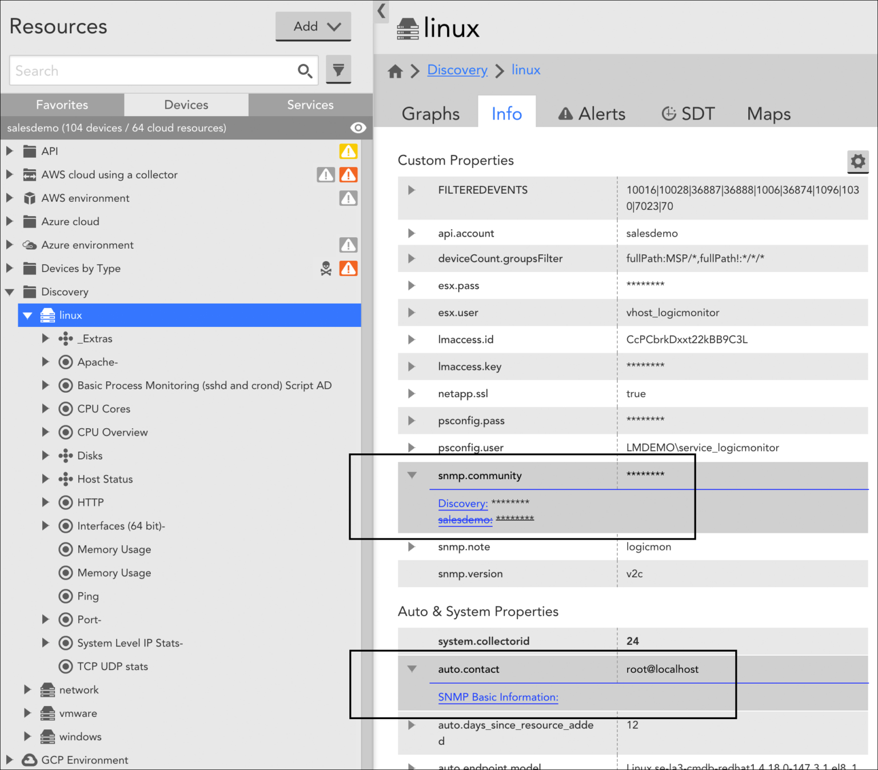The image size is (878, 770).
Task: Open the resource filter icon beside search
Action: 338,69
